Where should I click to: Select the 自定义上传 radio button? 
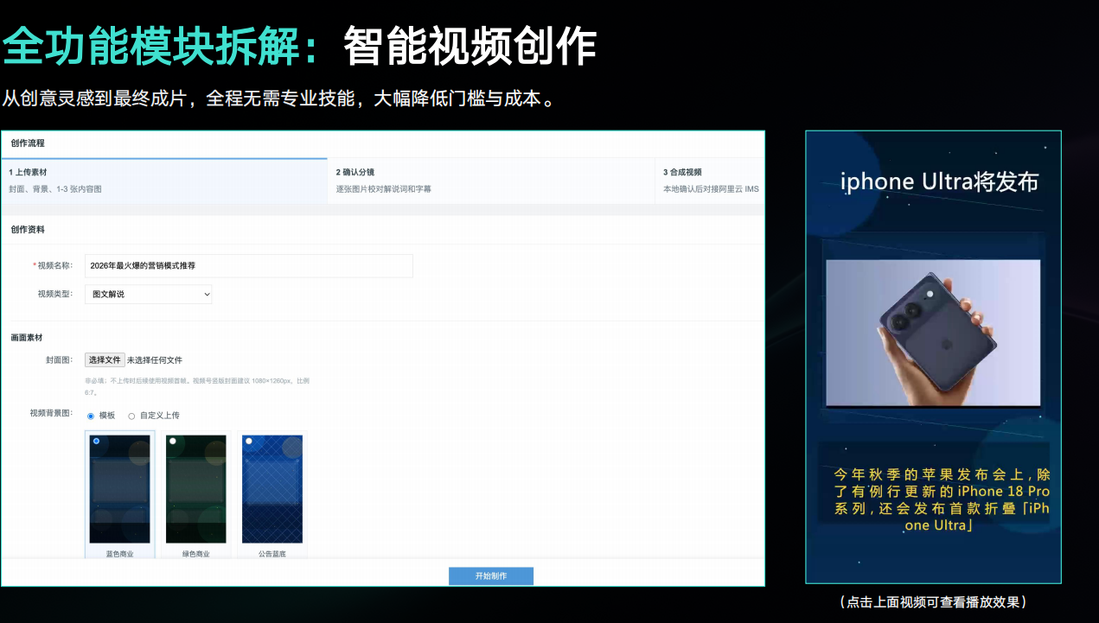(x=131, y=416)
